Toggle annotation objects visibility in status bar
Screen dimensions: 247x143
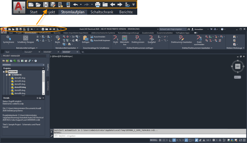(196, 140)
